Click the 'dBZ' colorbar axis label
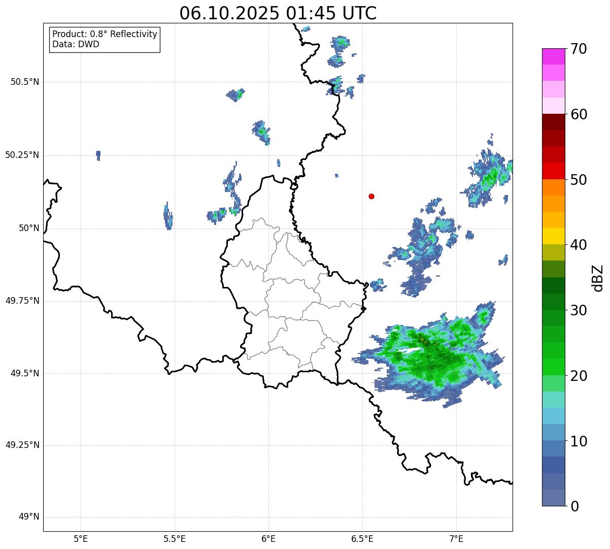 pyautogui.click(x=597, y=277)
